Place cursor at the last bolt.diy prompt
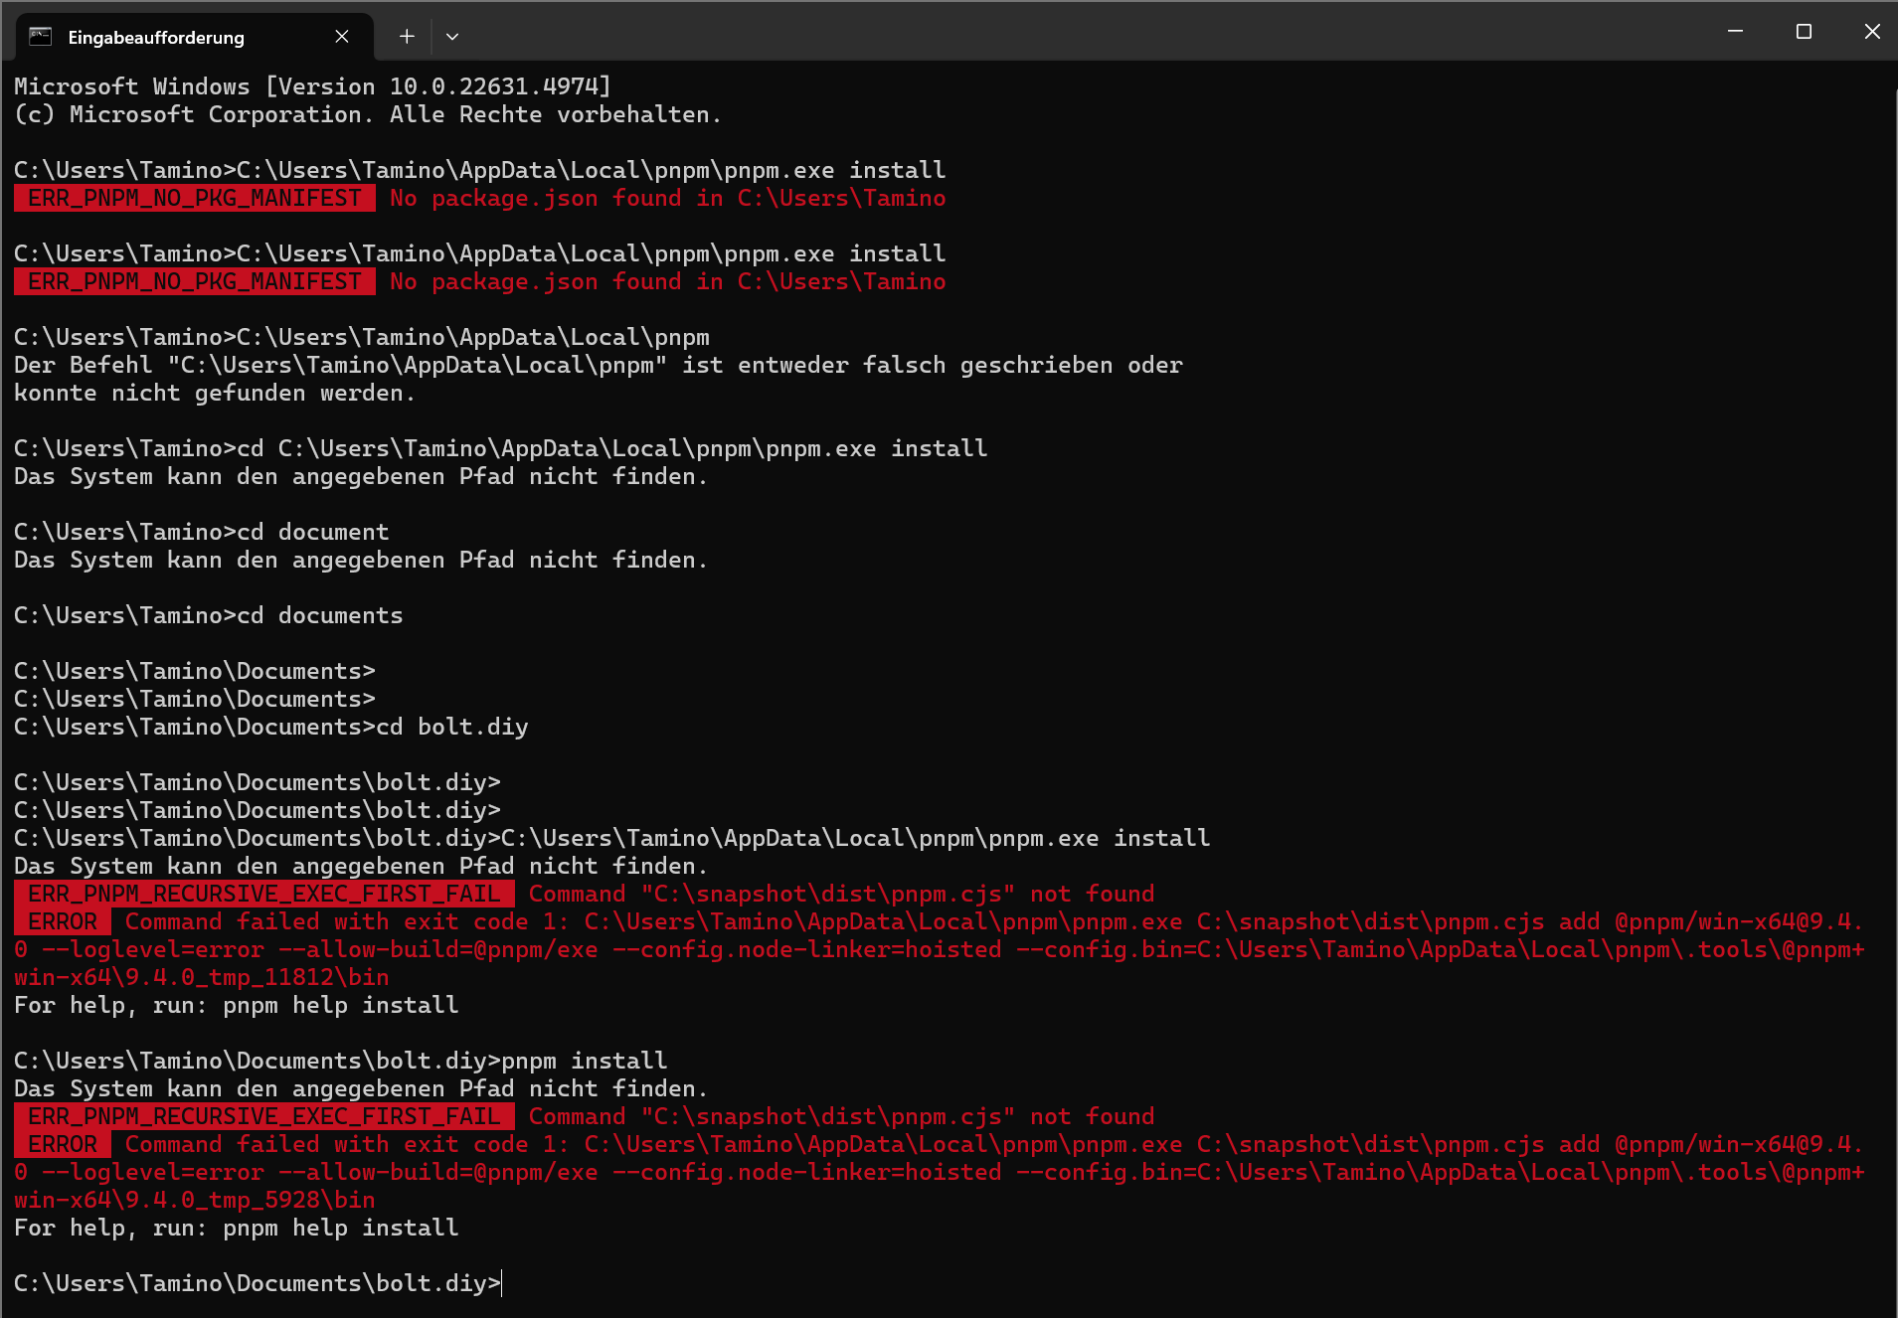The width and height of the screenshot is (1898, 1318). [x=502, y=1283]
